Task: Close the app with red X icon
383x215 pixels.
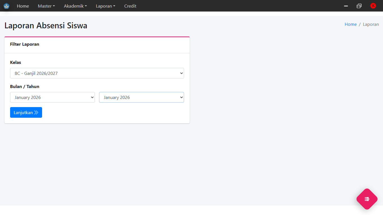Action: click(x=373, y=6)
